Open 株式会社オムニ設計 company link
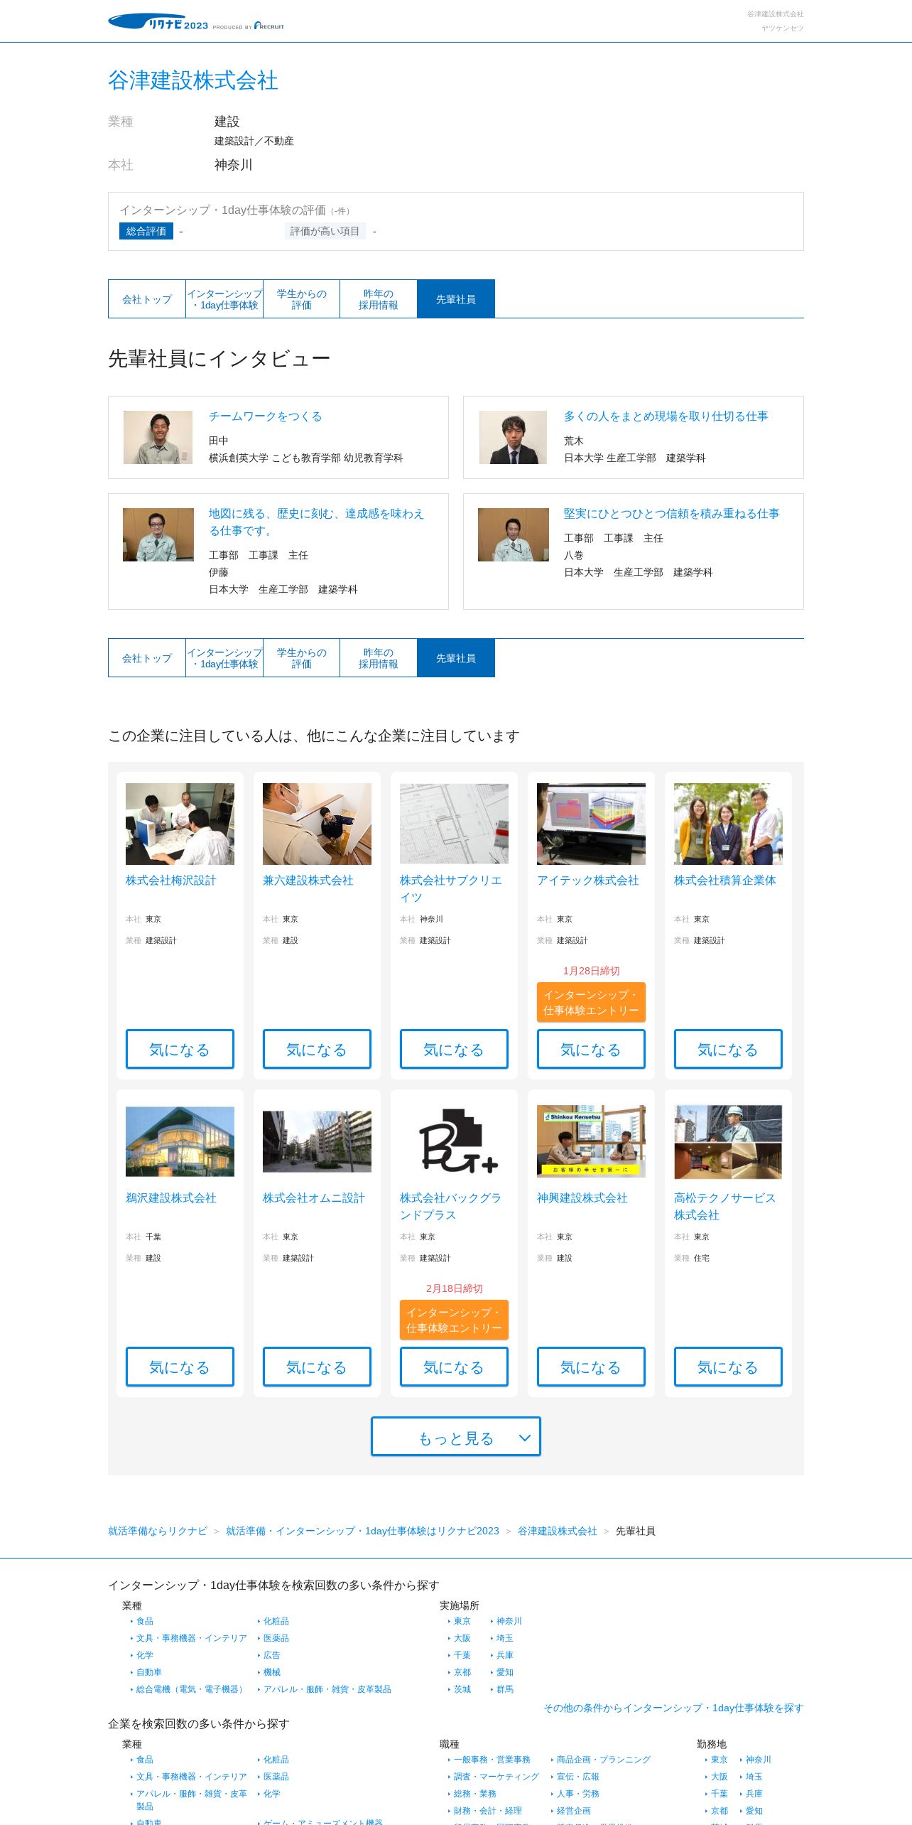 tap(314, 1198)
